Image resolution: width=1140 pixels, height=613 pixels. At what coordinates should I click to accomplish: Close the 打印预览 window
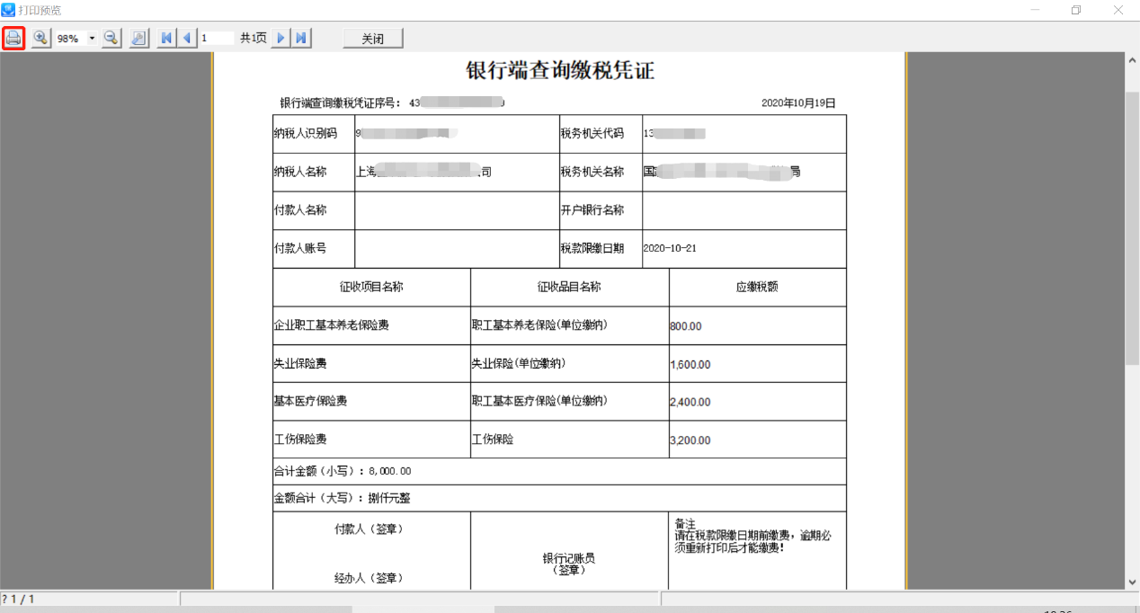click(x=1118, y=10)
